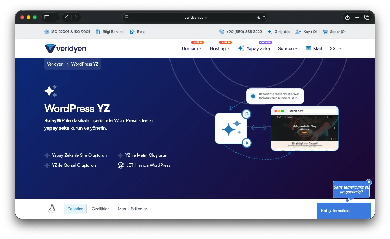Switch to the Merak Edilenler tab
Viewport: 390px width, 239px height.
tap(133, 209)
